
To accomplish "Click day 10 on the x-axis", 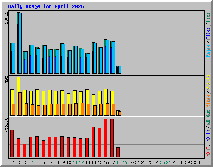I will (69, 162).
